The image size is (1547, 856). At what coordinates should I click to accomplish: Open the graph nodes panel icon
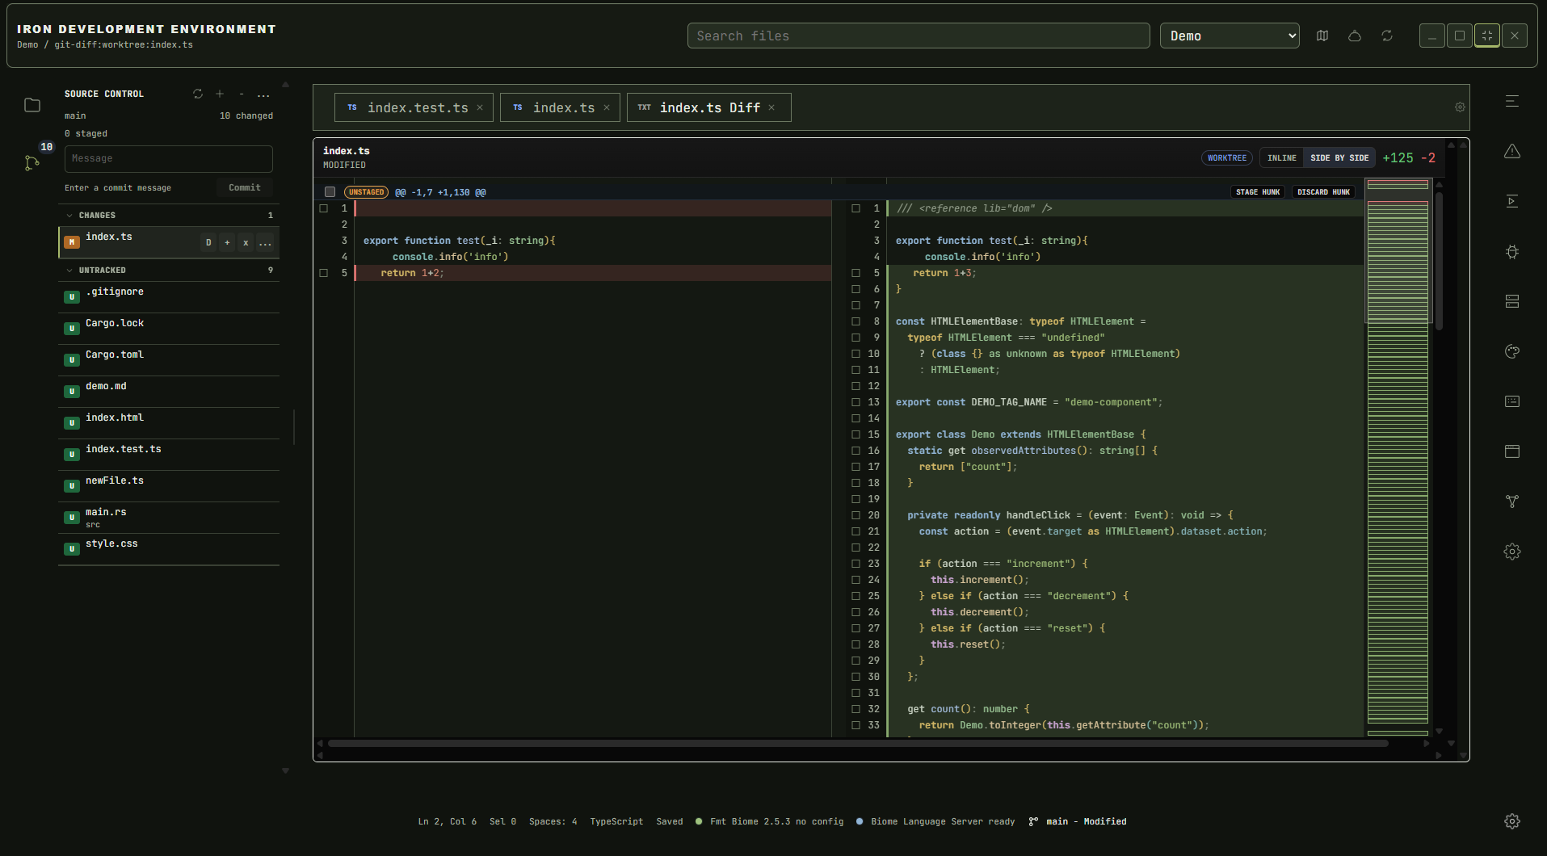tap(1512, 501)
